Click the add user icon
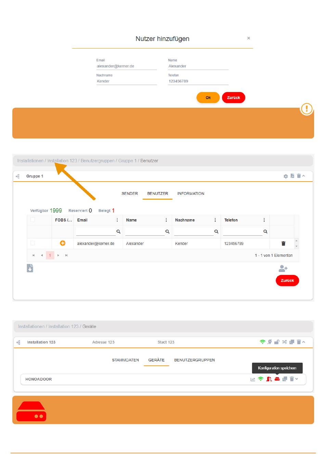325x464 pixels. (x=283, y=268)
